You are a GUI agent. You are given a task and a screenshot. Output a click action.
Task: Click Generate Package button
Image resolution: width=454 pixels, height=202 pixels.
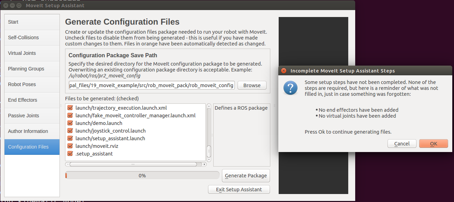[x=246, y=176]
